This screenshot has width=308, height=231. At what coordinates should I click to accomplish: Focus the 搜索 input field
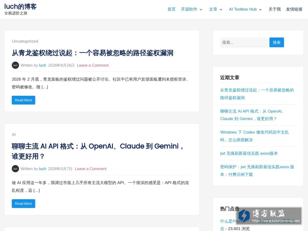tap(245, 42)
